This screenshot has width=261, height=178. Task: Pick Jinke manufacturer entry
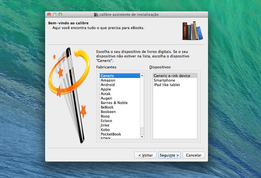point(120,125)
